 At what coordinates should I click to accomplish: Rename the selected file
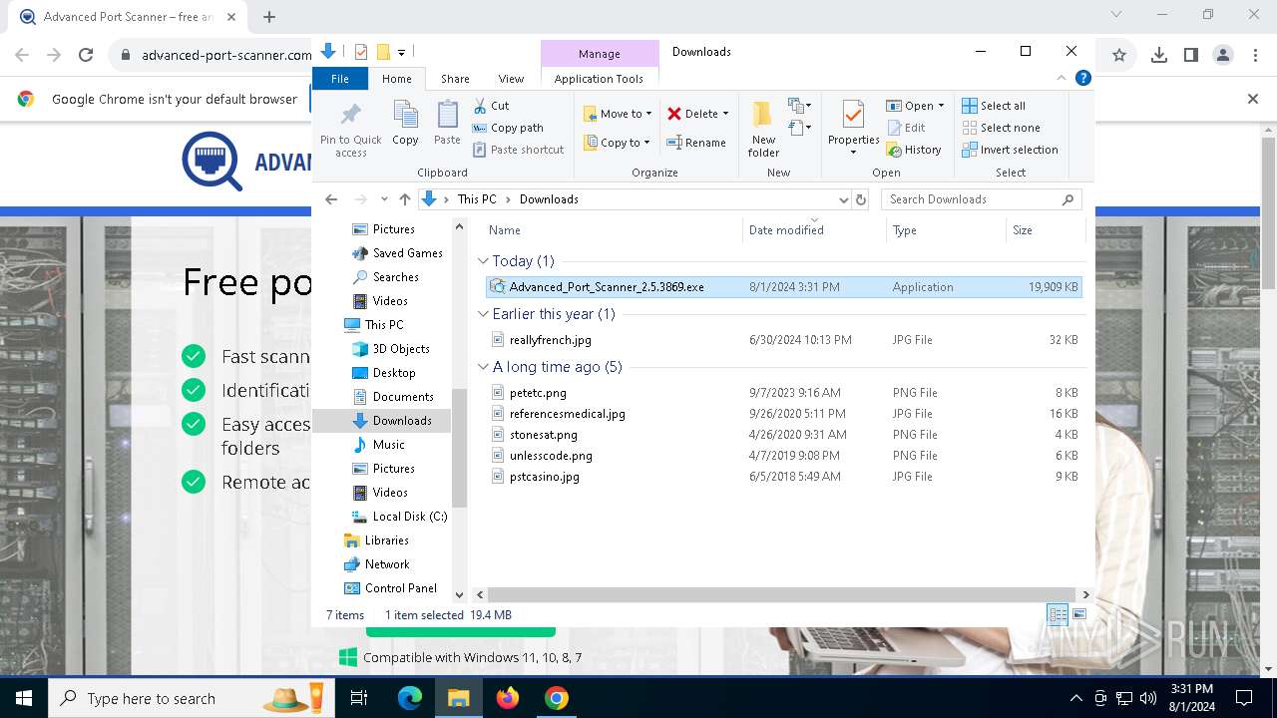click(x=696, y=143)
